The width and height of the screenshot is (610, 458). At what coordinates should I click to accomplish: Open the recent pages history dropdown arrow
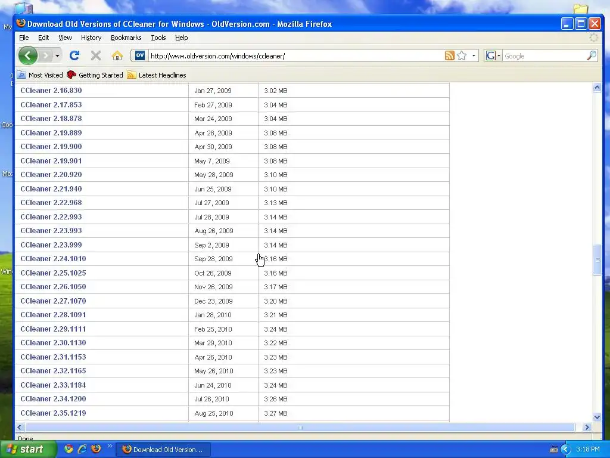pyautogui.click(x=57, y=55)
